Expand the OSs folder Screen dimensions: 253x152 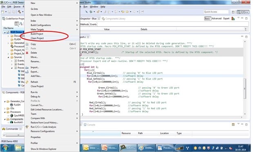[5, 108]
